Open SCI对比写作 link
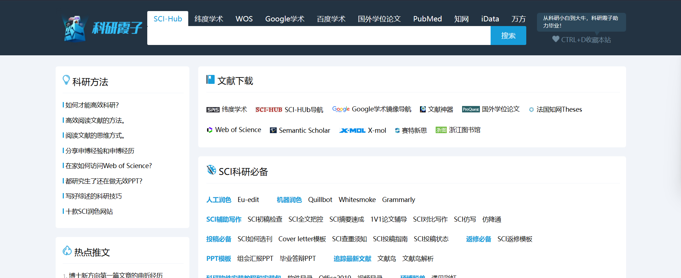 pyautogui.click(x=430, y=219)
